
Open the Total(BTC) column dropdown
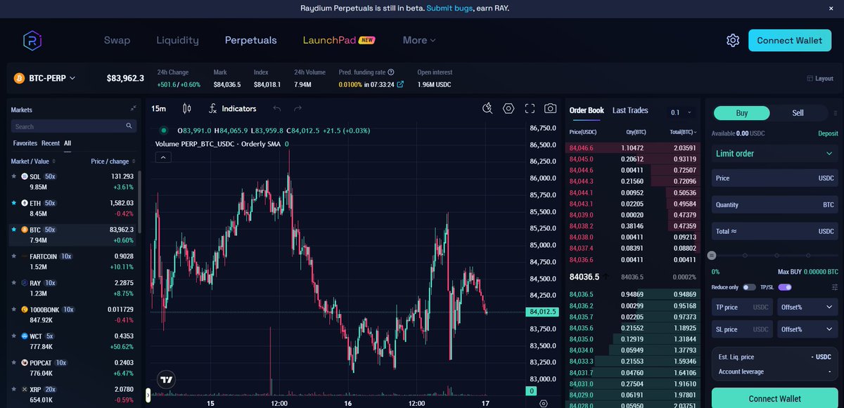coord(683,132)
